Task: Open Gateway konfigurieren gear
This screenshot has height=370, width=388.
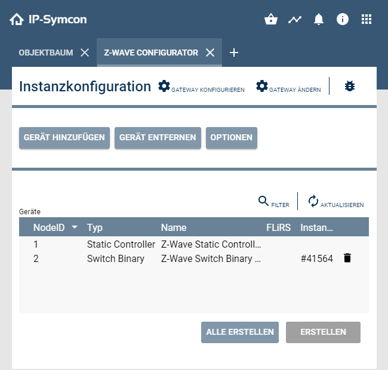Action: [x=164, y=87]
